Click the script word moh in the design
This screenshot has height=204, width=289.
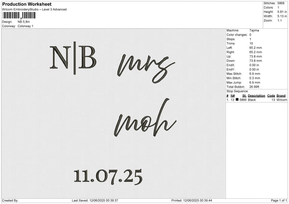click(x=145, y=118)
